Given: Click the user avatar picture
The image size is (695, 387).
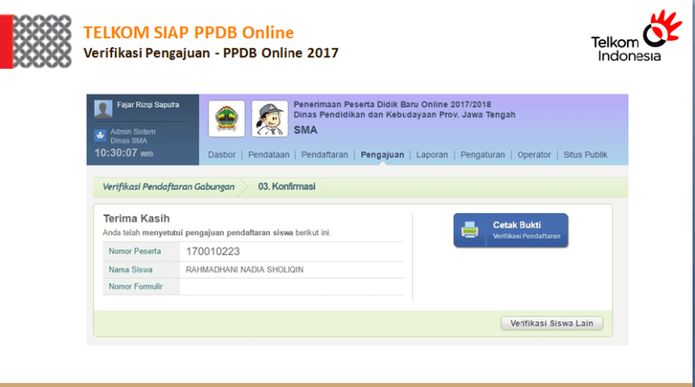Looking at the screenshot, I should [x=103, y=110].
